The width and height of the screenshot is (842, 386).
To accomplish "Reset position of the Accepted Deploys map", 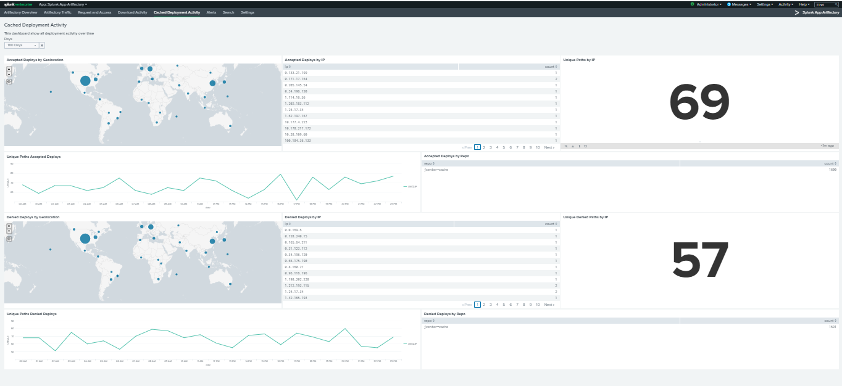I will (9, 81).
